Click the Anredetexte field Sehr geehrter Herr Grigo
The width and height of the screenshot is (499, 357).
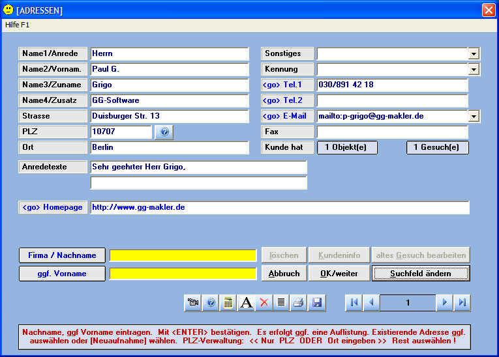[199, 167]
